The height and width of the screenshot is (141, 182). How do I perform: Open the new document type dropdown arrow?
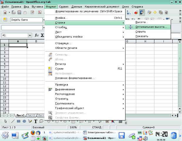point(9,12)
